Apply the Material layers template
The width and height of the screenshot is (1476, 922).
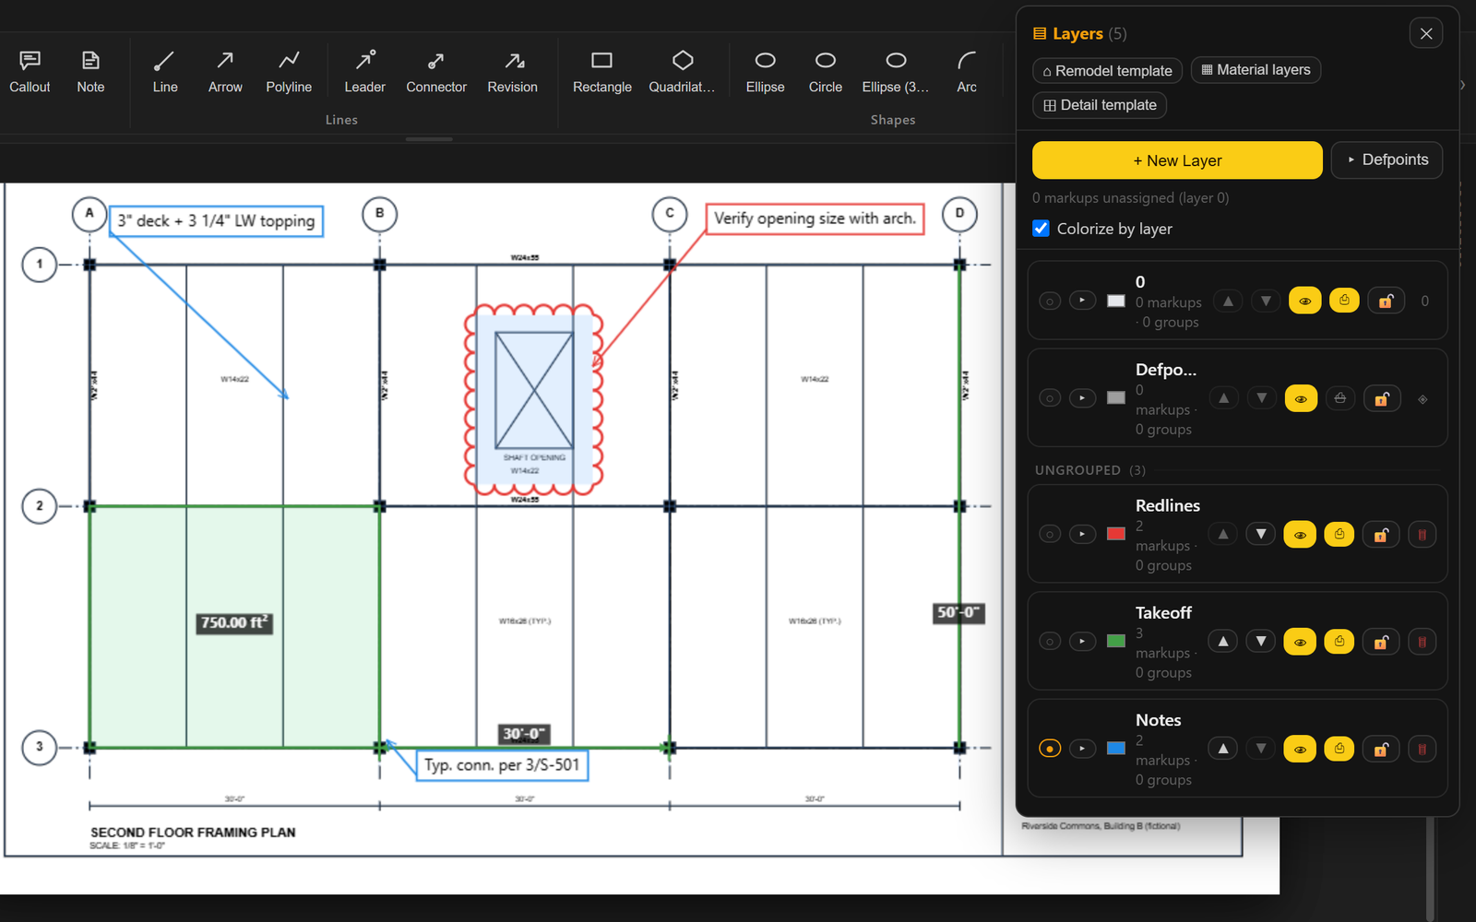point(1256,70)
